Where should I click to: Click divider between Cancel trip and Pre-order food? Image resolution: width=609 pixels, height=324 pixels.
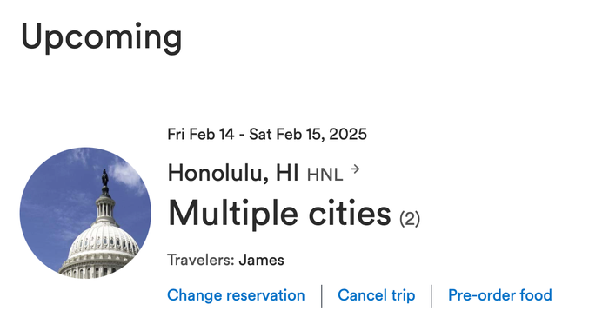(x=432, y=296)
